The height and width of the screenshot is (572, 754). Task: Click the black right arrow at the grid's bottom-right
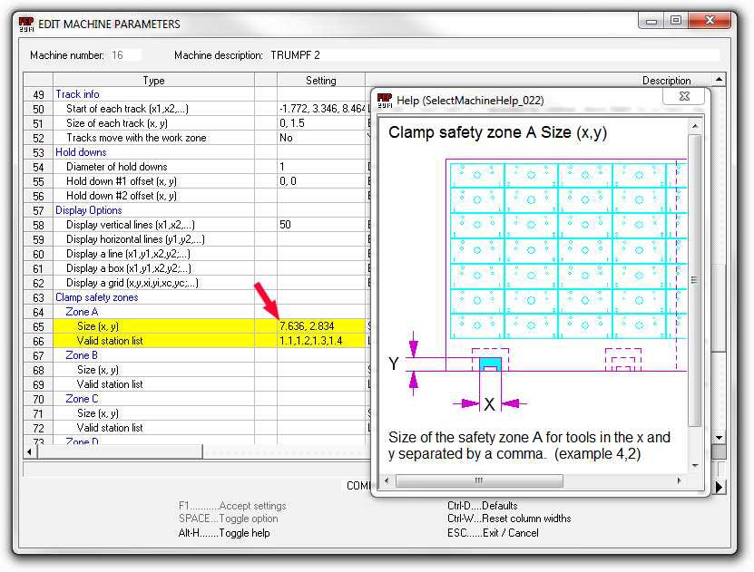720,487
